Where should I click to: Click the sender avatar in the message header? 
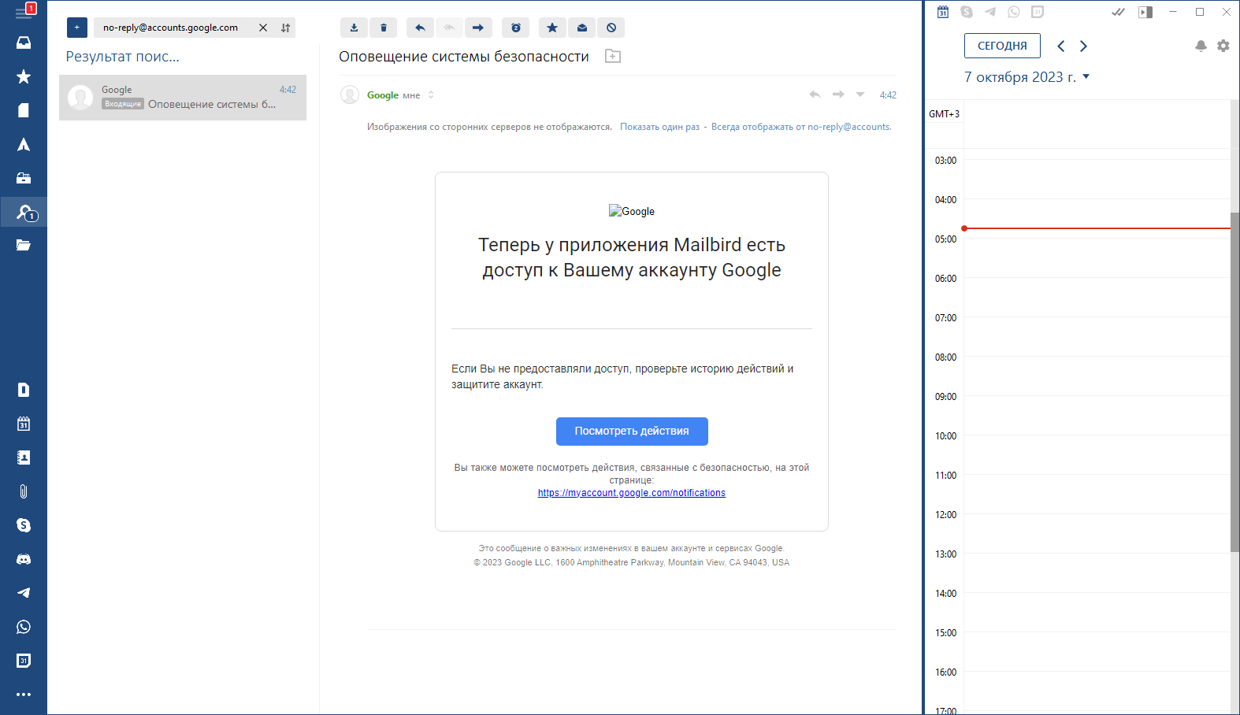click(x=350, y=95)
